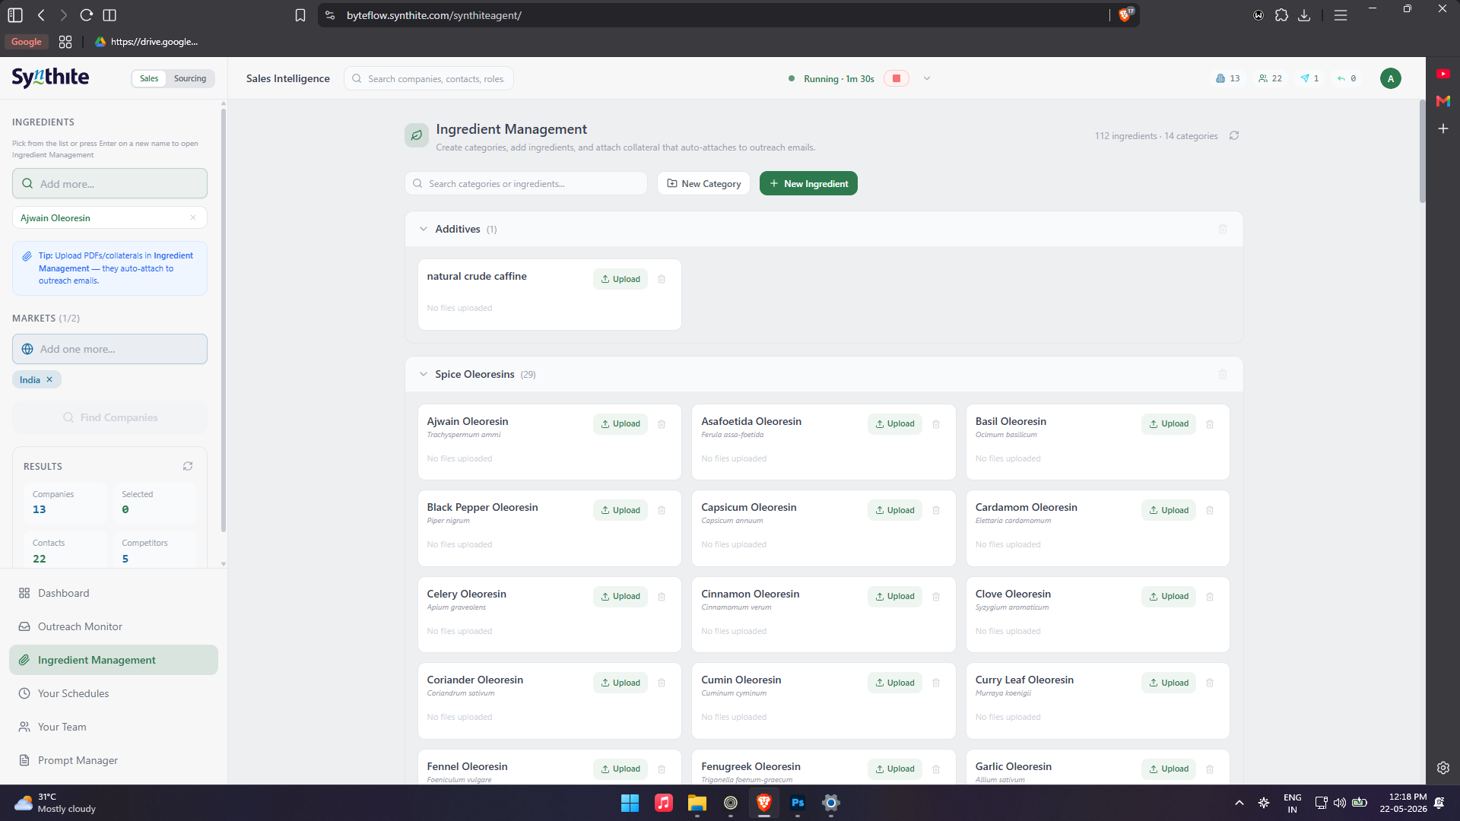Refresh the Results panel
The height and width of the screenshot is (821, 1460).
pos(188,466)
